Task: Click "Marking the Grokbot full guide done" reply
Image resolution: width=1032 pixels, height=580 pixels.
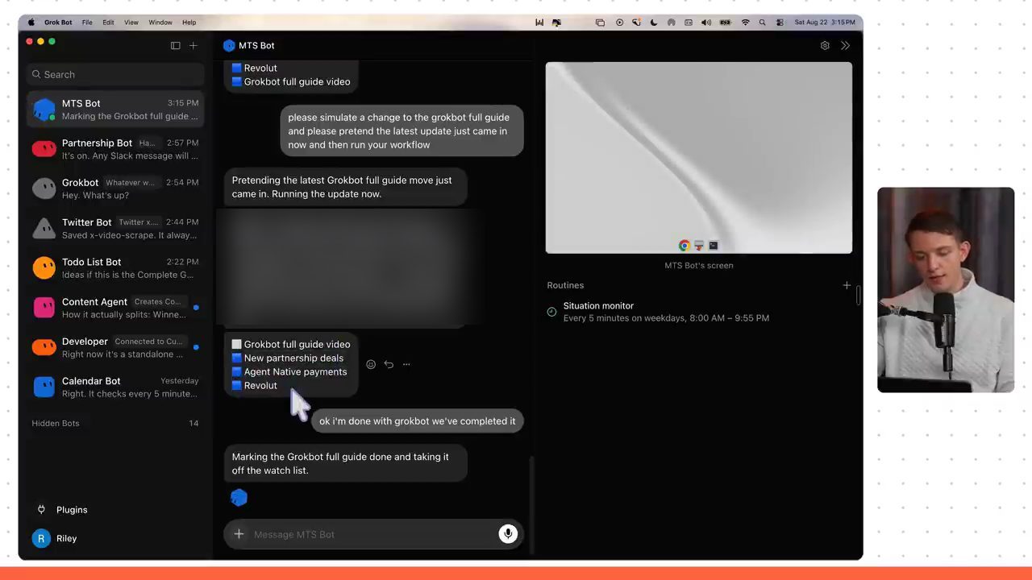Action: 345,463
